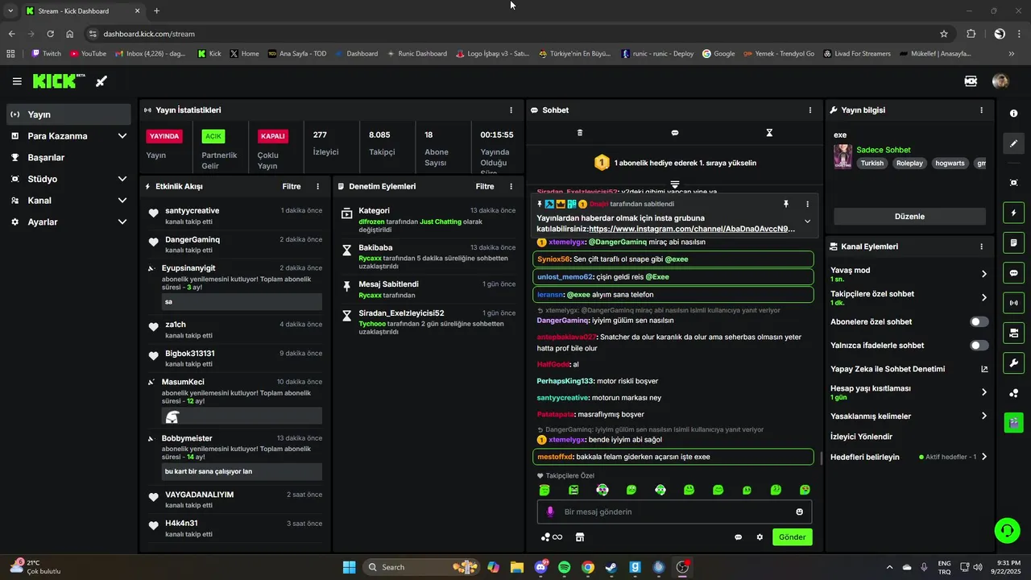Toggle 'Abonelere özel sohbet' switch
The height and width of the screenshot is (580, 1031).
(x=979, y=321)
